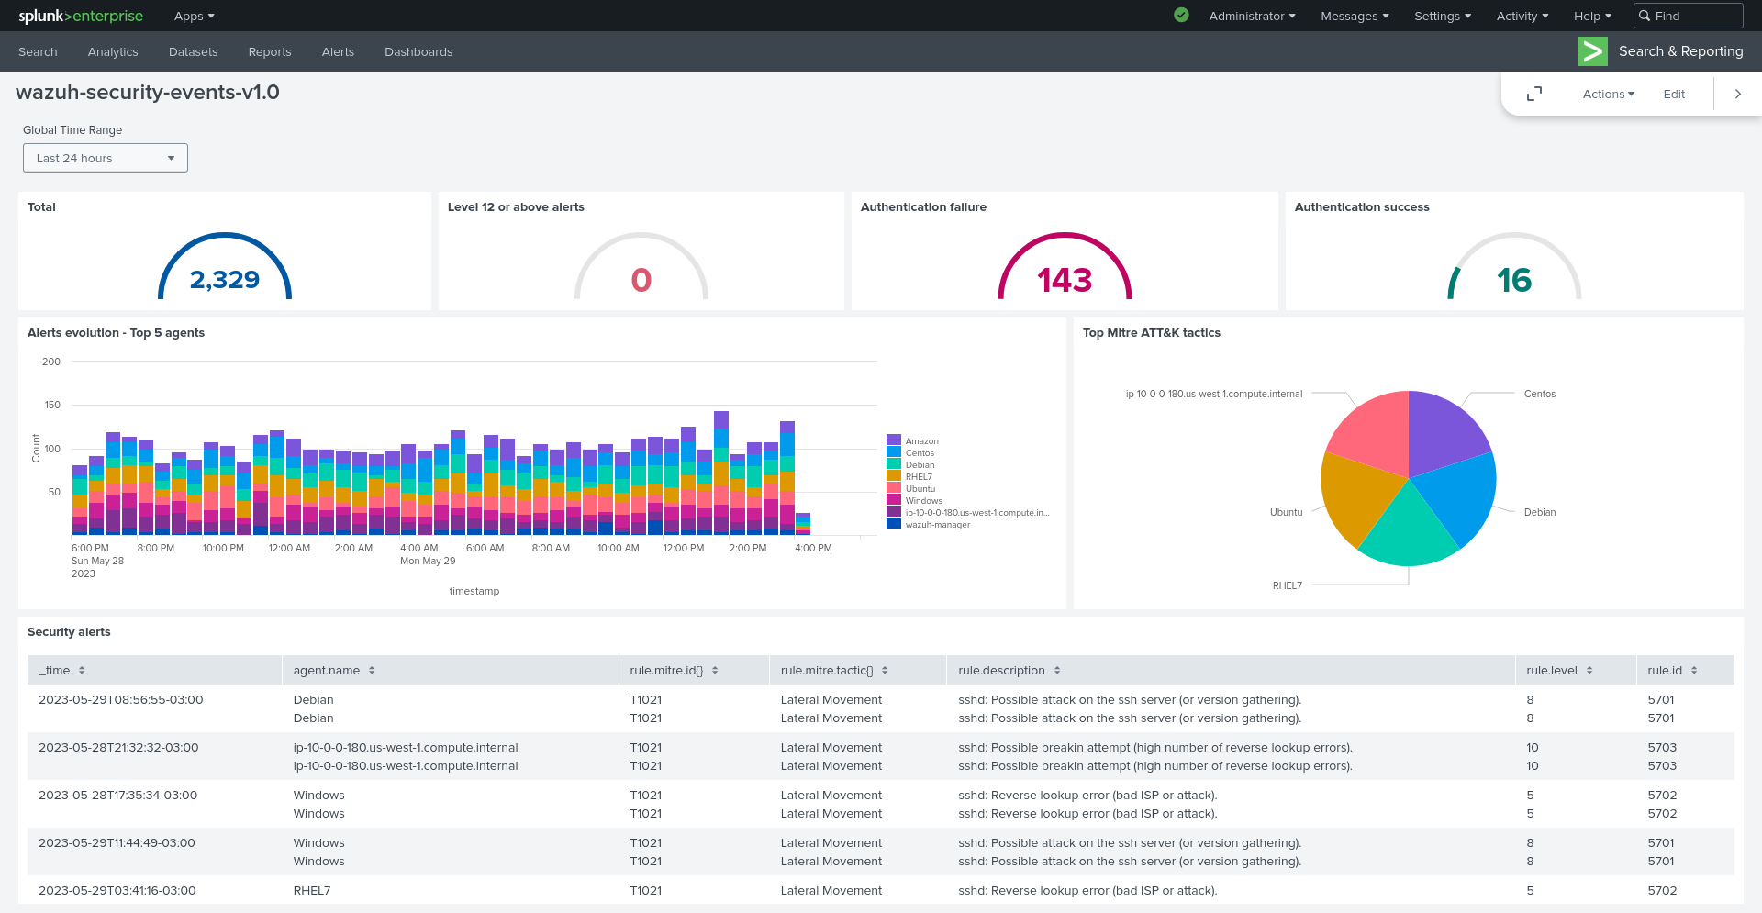
Task: Sort by _time column sort icon
Action: coord(82,671)
